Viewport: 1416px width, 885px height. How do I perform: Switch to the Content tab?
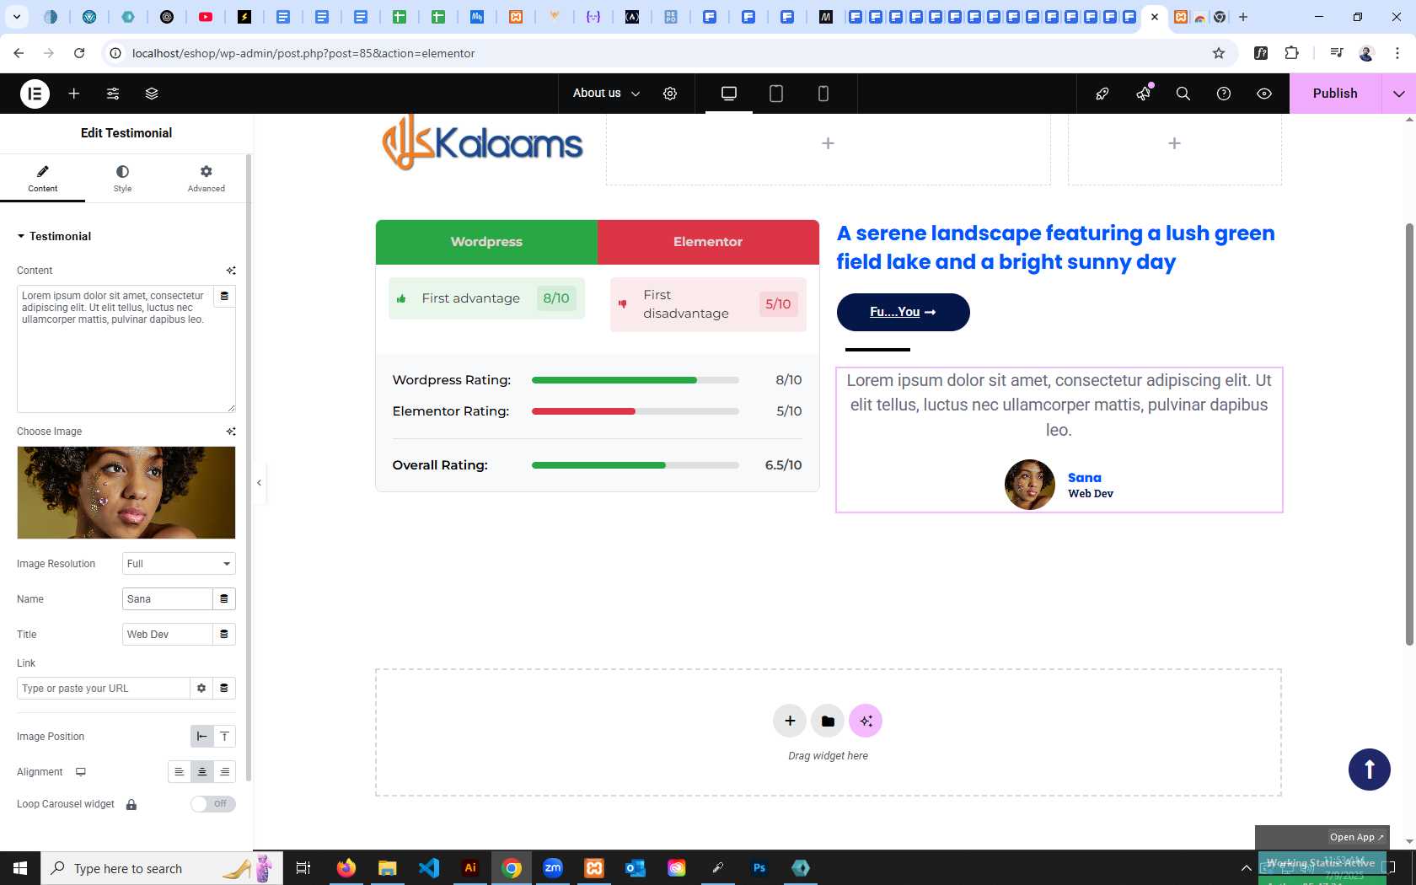click(42, 179)
